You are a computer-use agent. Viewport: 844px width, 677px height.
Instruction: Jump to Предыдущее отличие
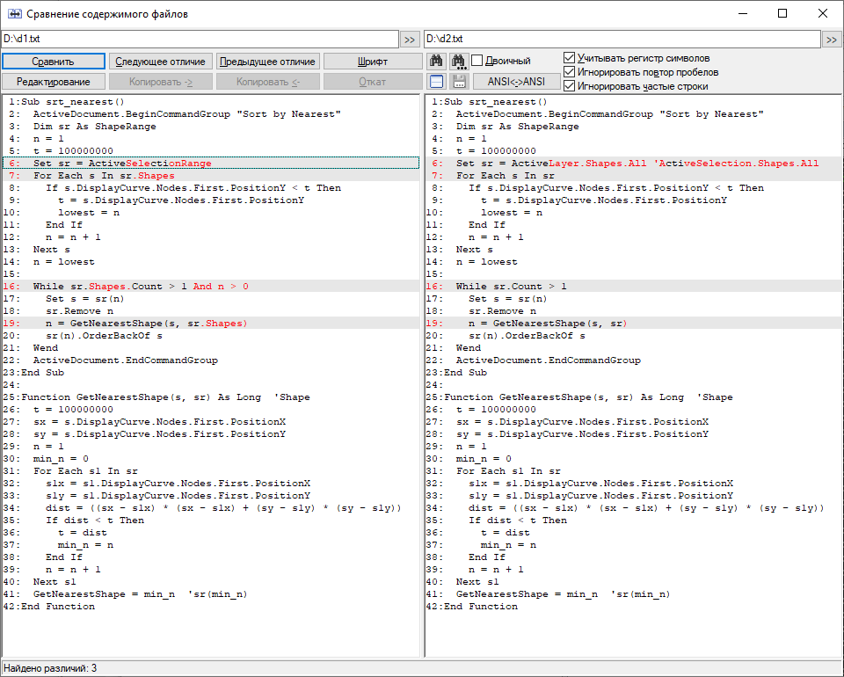pos(267,62)
